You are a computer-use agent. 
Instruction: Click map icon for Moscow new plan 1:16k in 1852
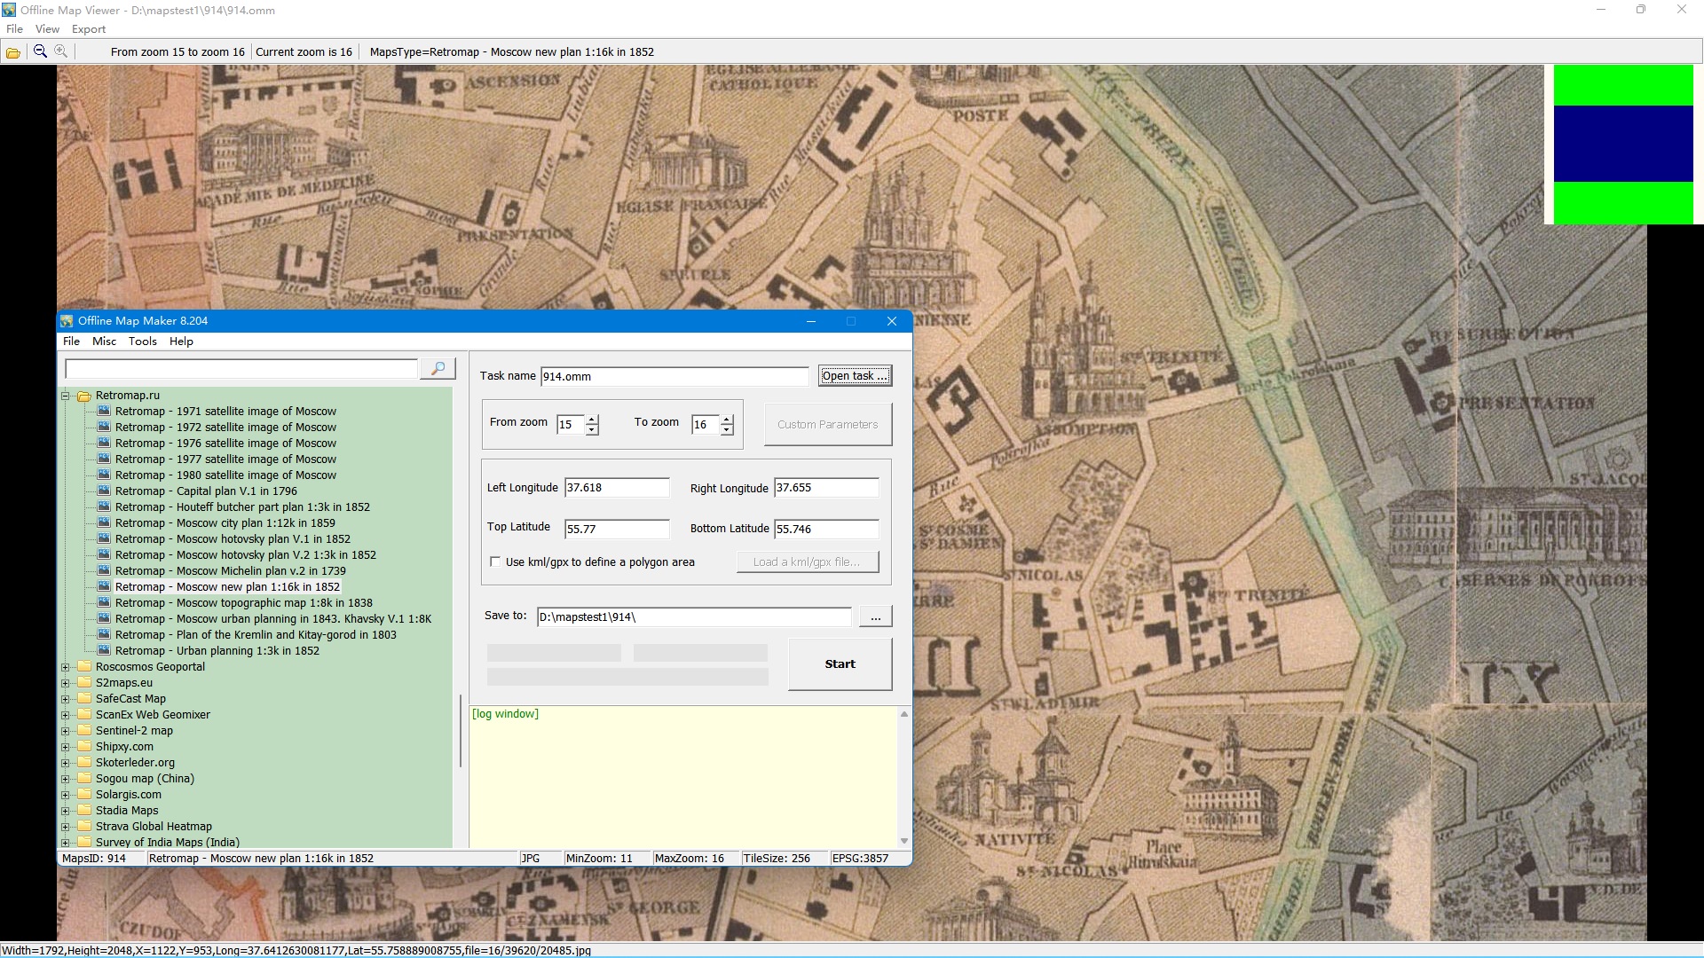[104, 587]
